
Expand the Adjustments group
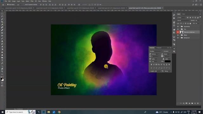[x=180, y=27]
